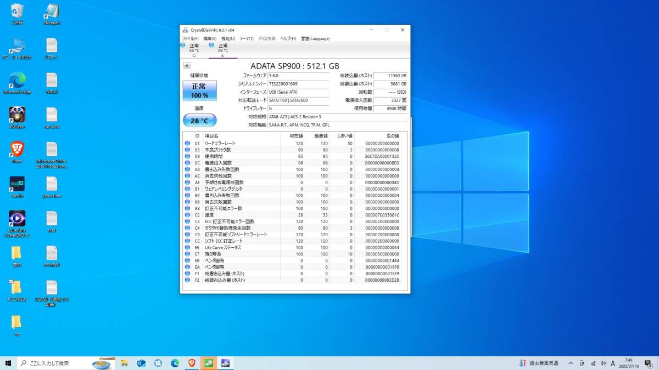Open the ヘルプ(H) menu

[288, 38]
